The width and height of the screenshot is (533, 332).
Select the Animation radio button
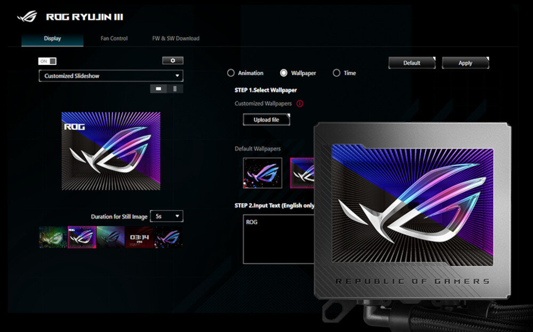231,73
